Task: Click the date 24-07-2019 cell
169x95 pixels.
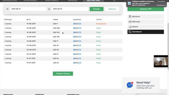Action: coord(31,54)
